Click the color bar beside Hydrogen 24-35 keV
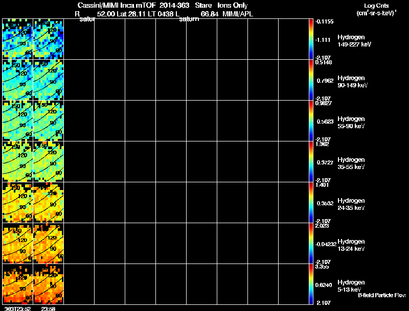The image size is (409, 311). click(311, 203)
